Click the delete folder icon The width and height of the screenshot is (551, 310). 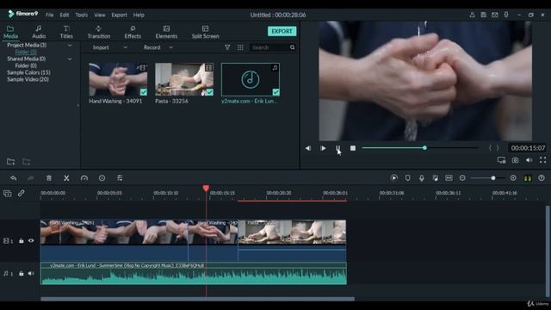coord(27,162)
